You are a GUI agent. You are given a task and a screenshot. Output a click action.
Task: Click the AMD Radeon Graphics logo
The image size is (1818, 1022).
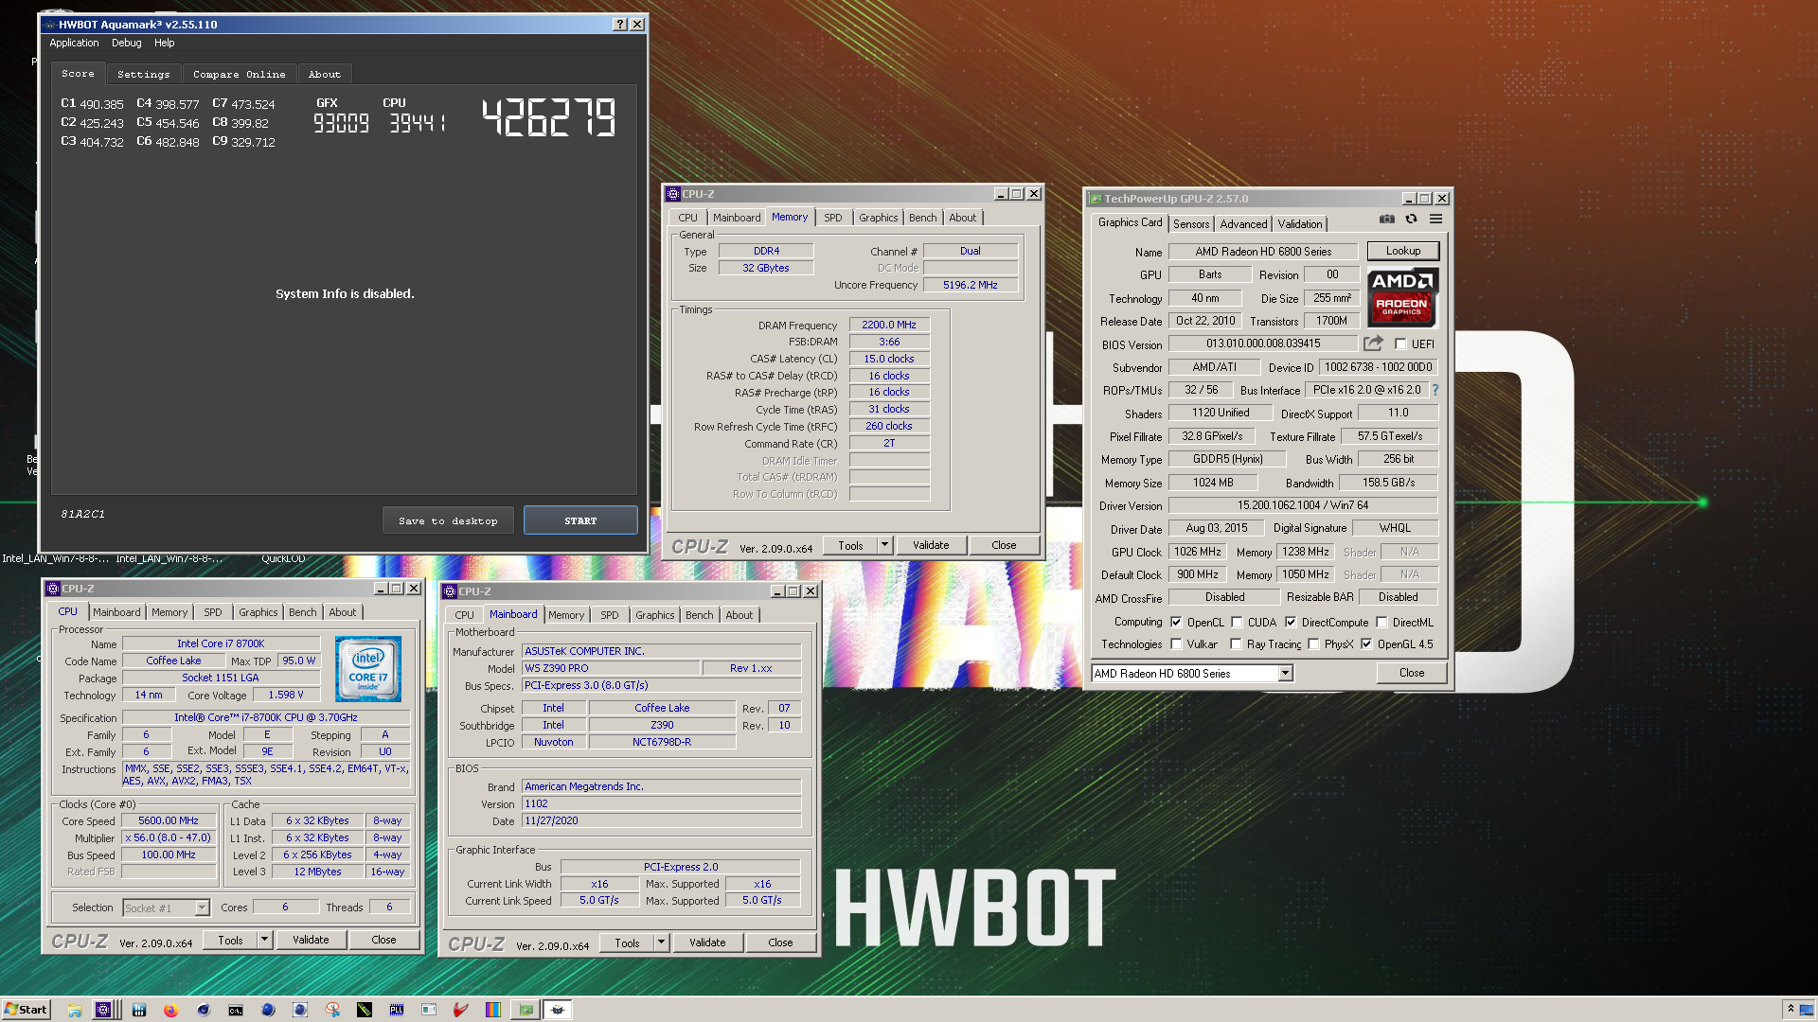[1402, 297]
